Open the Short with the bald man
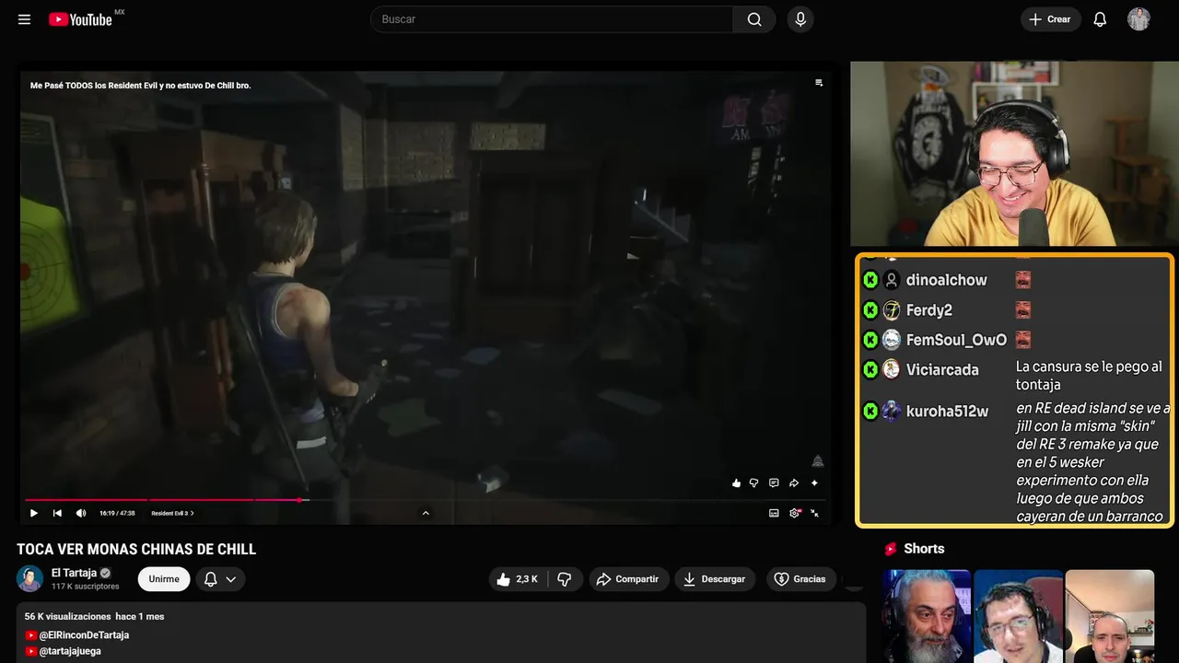Screen dimensions: 1179x663 1109,616
